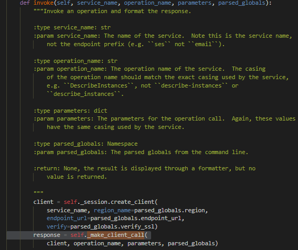Click the operation_name parameter in signature
The image size is (298, 250).
[147, 3]
